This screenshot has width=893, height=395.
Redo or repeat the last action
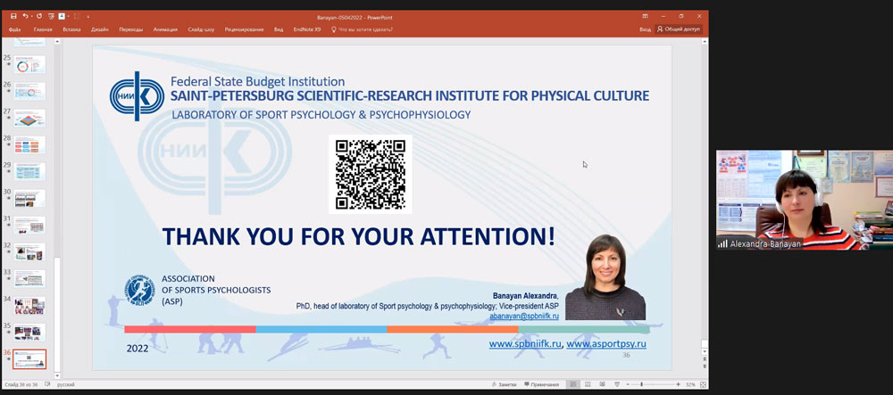[39, 17]
